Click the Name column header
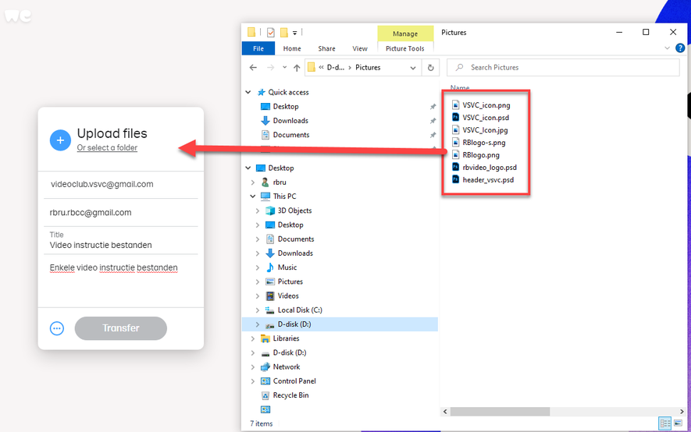Image resolution: width=691 pixels, height=432 pixels. (460, 87)
